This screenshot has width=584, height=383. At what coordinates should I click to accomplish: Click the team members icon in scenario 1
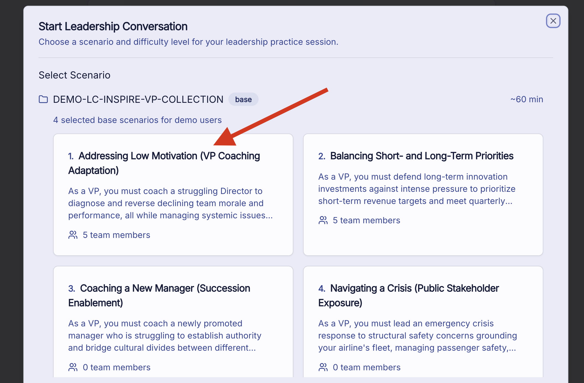tap(73, 235)
